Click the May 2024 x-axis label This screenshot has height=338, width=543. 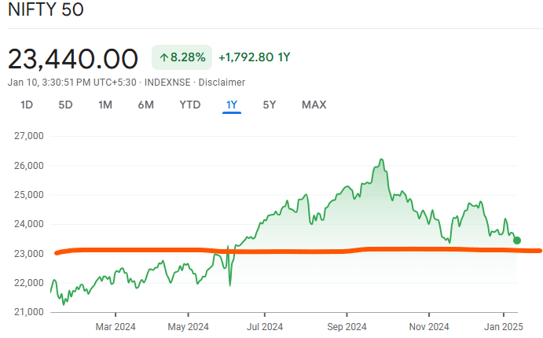point(188,326)
